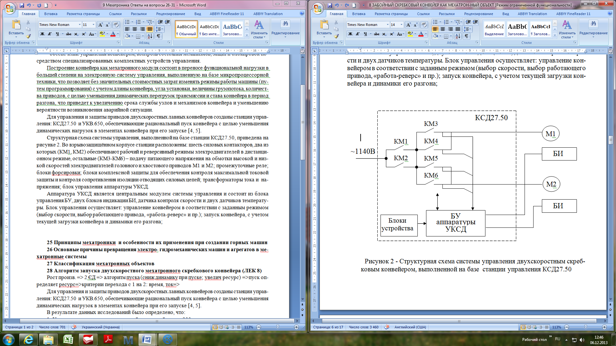616x346 pixels.
Task: Click Bold (Ж) in left Word window
Action: (x=42, y=34)
